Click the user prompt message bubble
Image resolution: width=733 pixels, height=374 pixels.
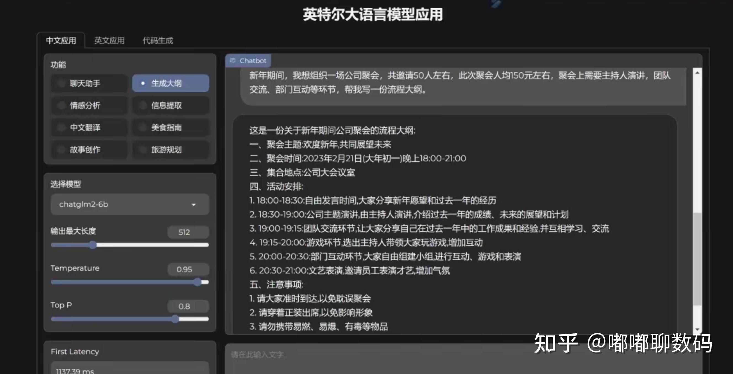(x=464, y=87)
